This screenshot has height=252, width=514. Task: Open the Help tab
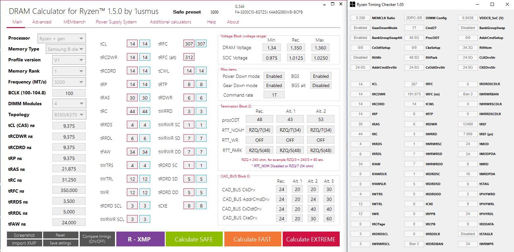[x=212, y=22]
